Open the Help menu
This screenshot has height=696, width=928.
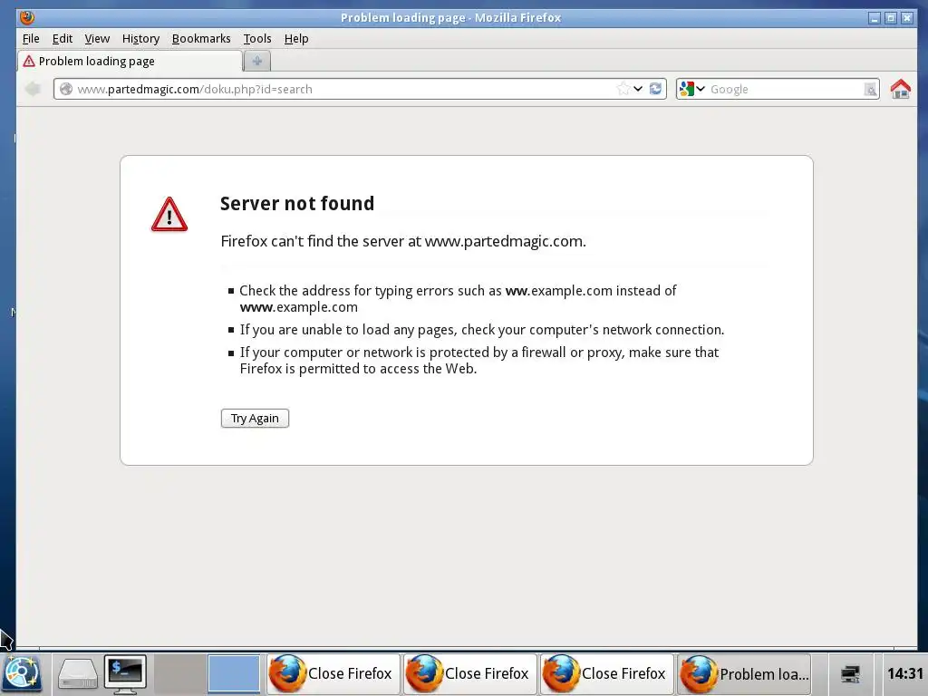tap(296, 38)
